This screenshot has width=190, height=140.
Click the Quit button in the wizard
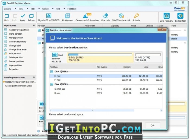(153, 125)
